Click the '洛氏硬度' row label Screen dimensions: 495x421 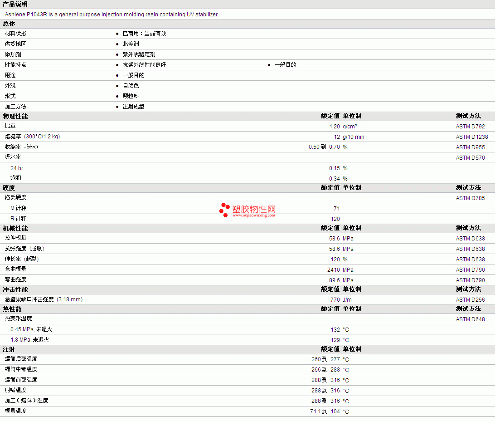point(15,197)
